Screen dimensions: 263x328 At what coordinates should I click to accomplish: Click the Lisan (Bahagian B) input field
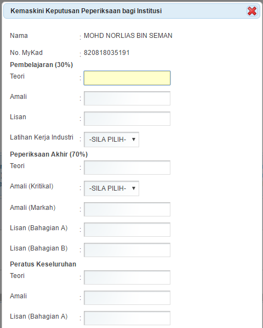(x=127, y=250)
